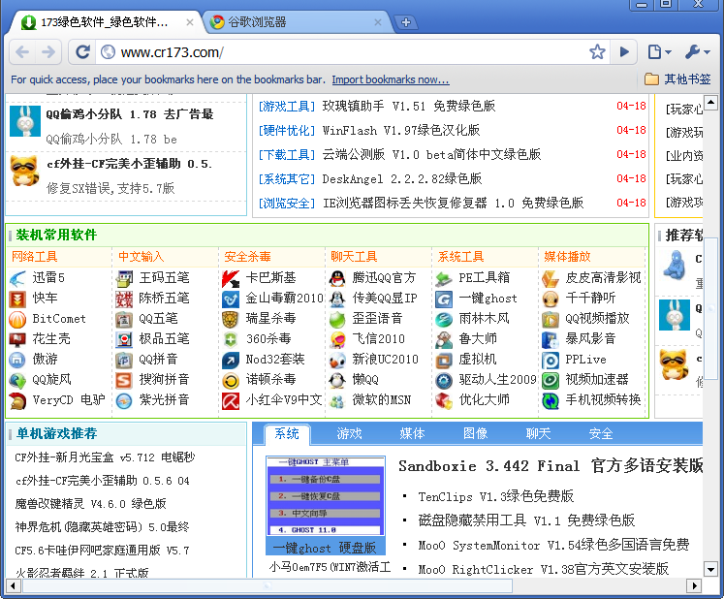This screenshot has height=599, width=724.
Task: Switch to the 游戏 tab
Action: 349,433
